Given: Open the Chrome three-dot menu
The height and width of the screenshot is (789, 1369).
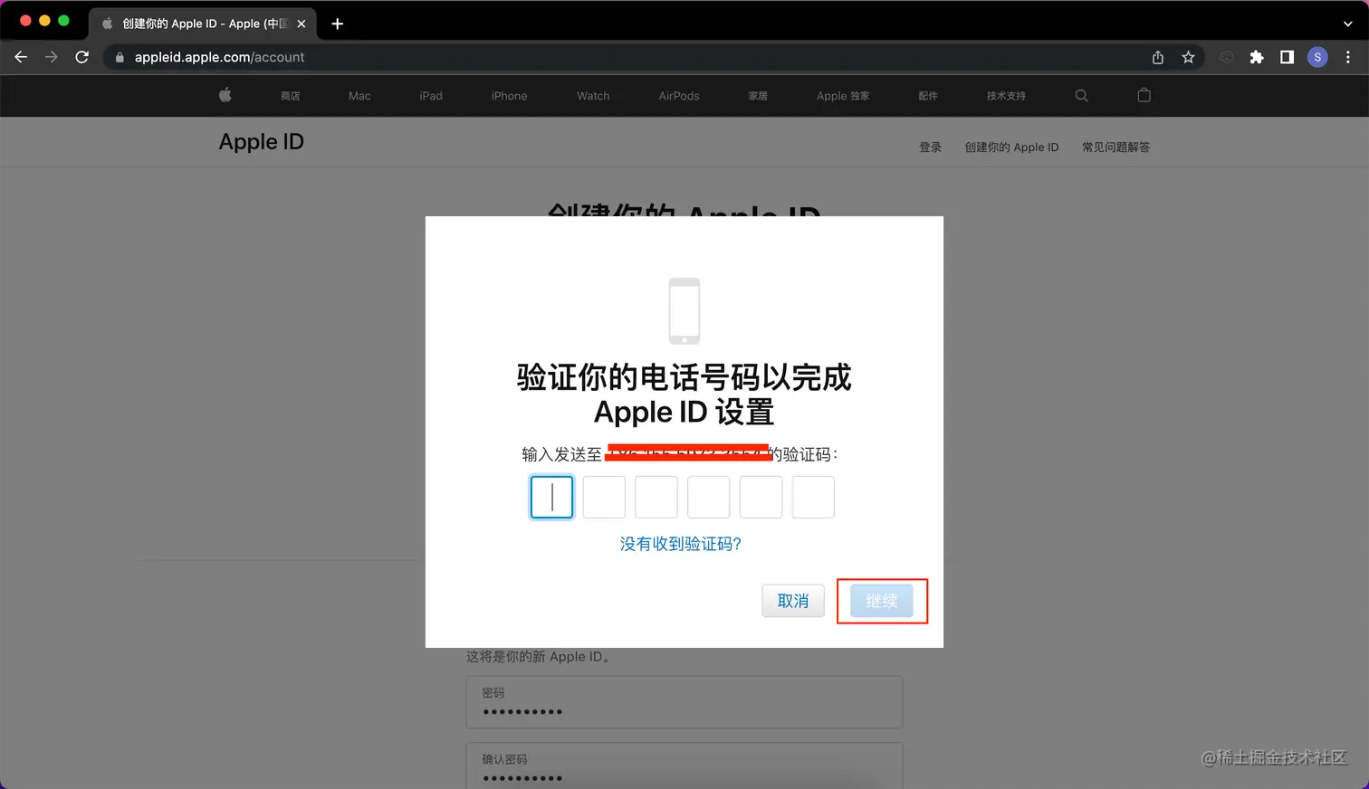Looking at the screenshot, I should pyautogui.click(x=1348, y=57).
